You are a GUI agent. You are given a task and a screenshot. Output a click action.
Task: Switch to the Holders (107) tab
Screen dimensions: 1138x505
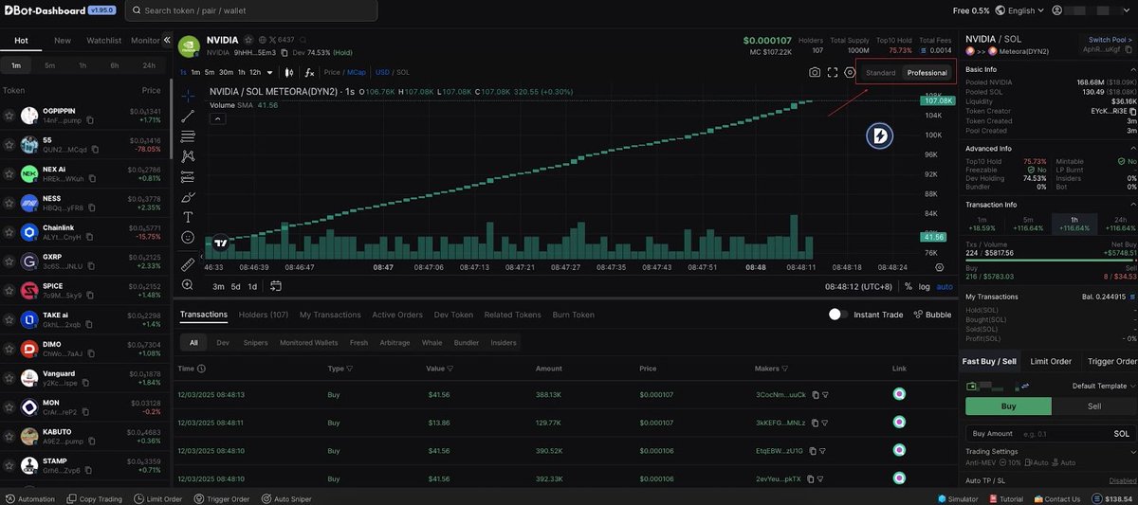coord(264,315)
